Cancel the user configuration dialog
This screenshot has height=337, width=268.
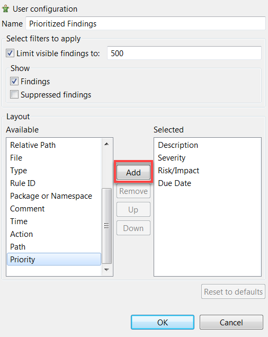pos(231,322)
